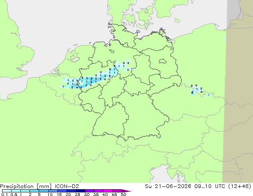Click the '09..10 UTC' time text
This screenshot has height=196, width=253.
(210, 186)
